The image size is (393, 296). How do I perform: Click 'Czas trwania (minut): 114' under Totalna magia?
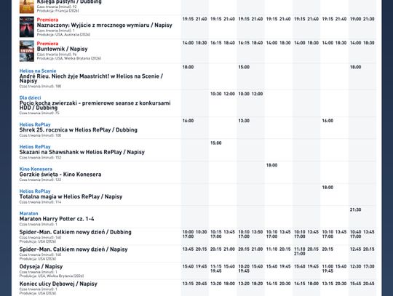coord(40,202)
